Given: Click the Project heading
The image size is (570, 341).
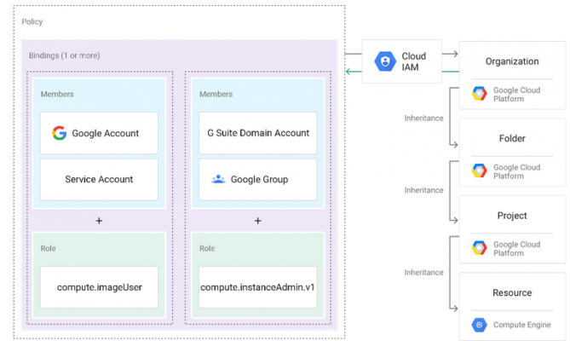Looking at the screenshot, I should [512, 216].
